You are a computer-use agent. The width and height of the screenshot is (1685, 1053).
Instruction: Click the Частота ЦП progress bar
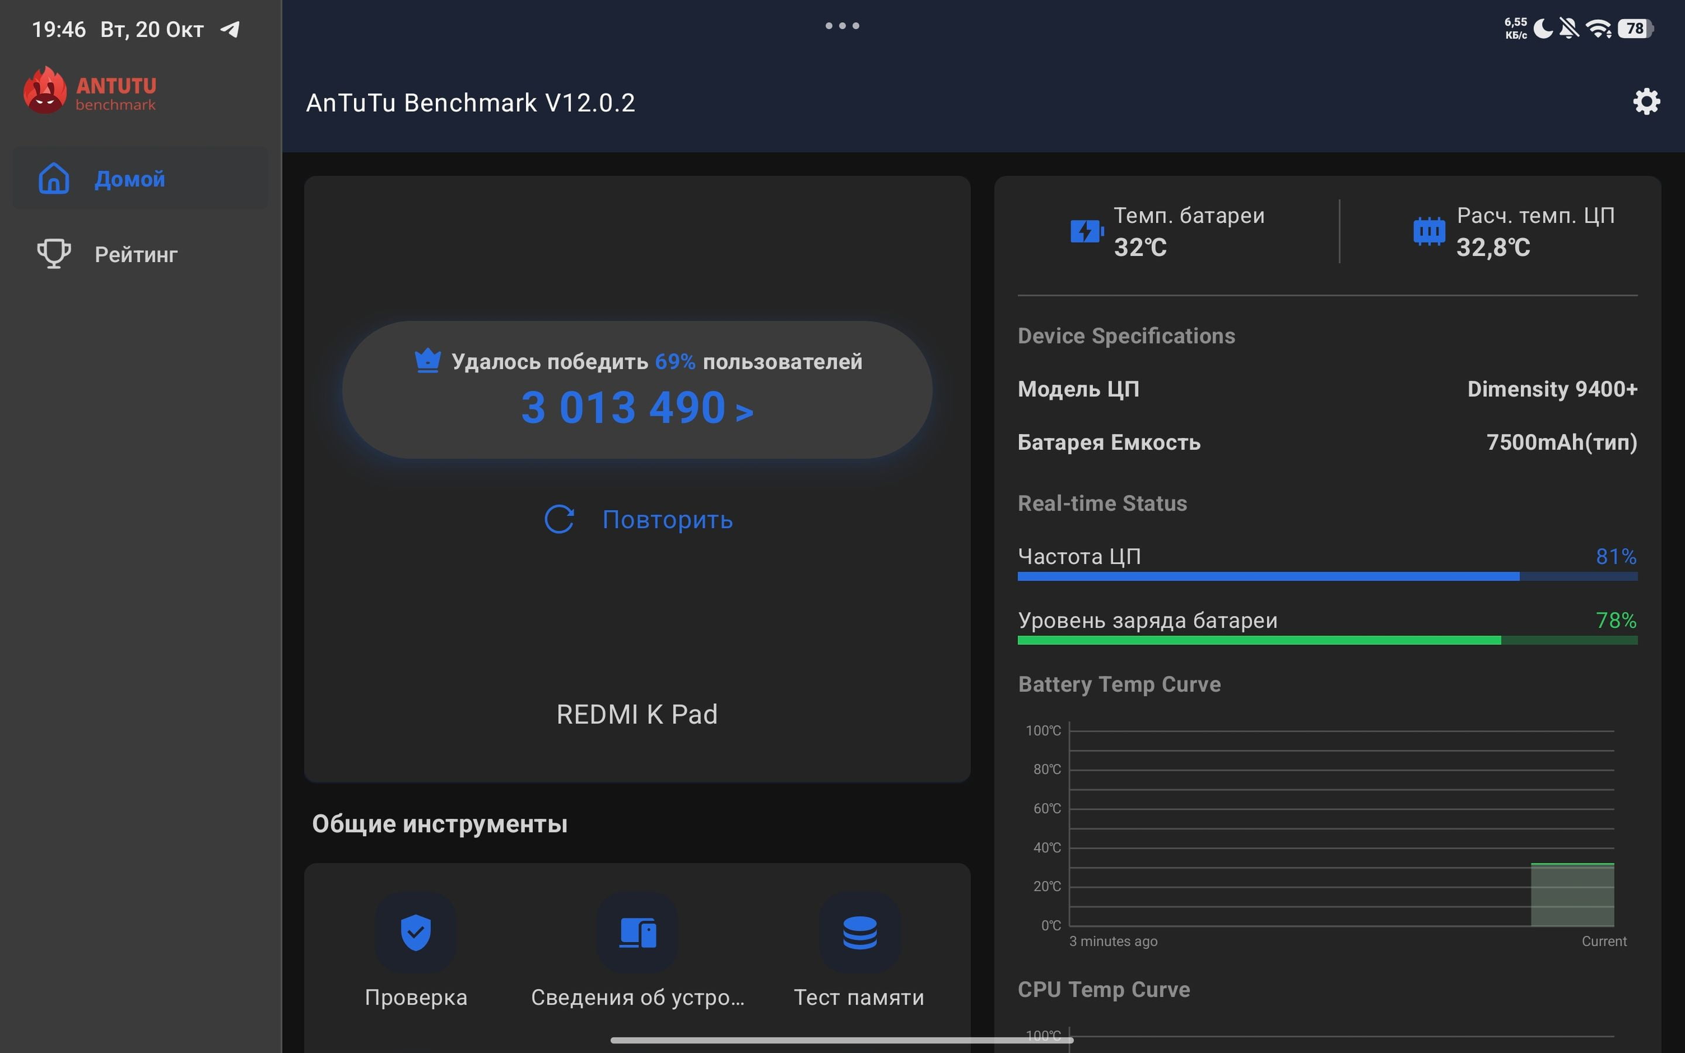pyautogui.click(x=1327, y=577)
